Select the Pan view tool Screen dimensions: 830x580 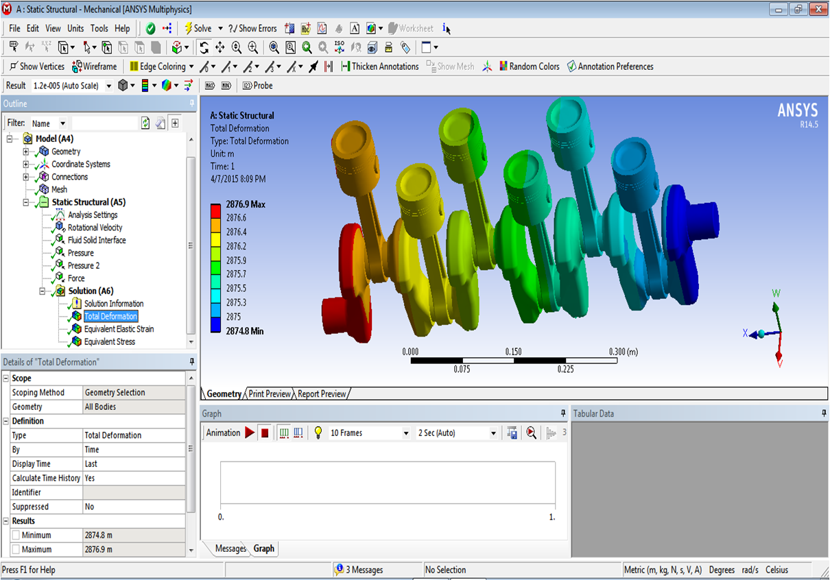click(x=220, y=47)
